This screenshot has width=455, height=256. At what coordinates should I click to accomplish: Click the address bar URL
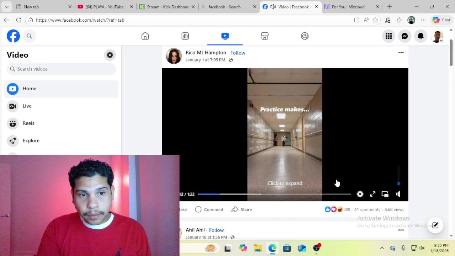click(x=80, y=20)
